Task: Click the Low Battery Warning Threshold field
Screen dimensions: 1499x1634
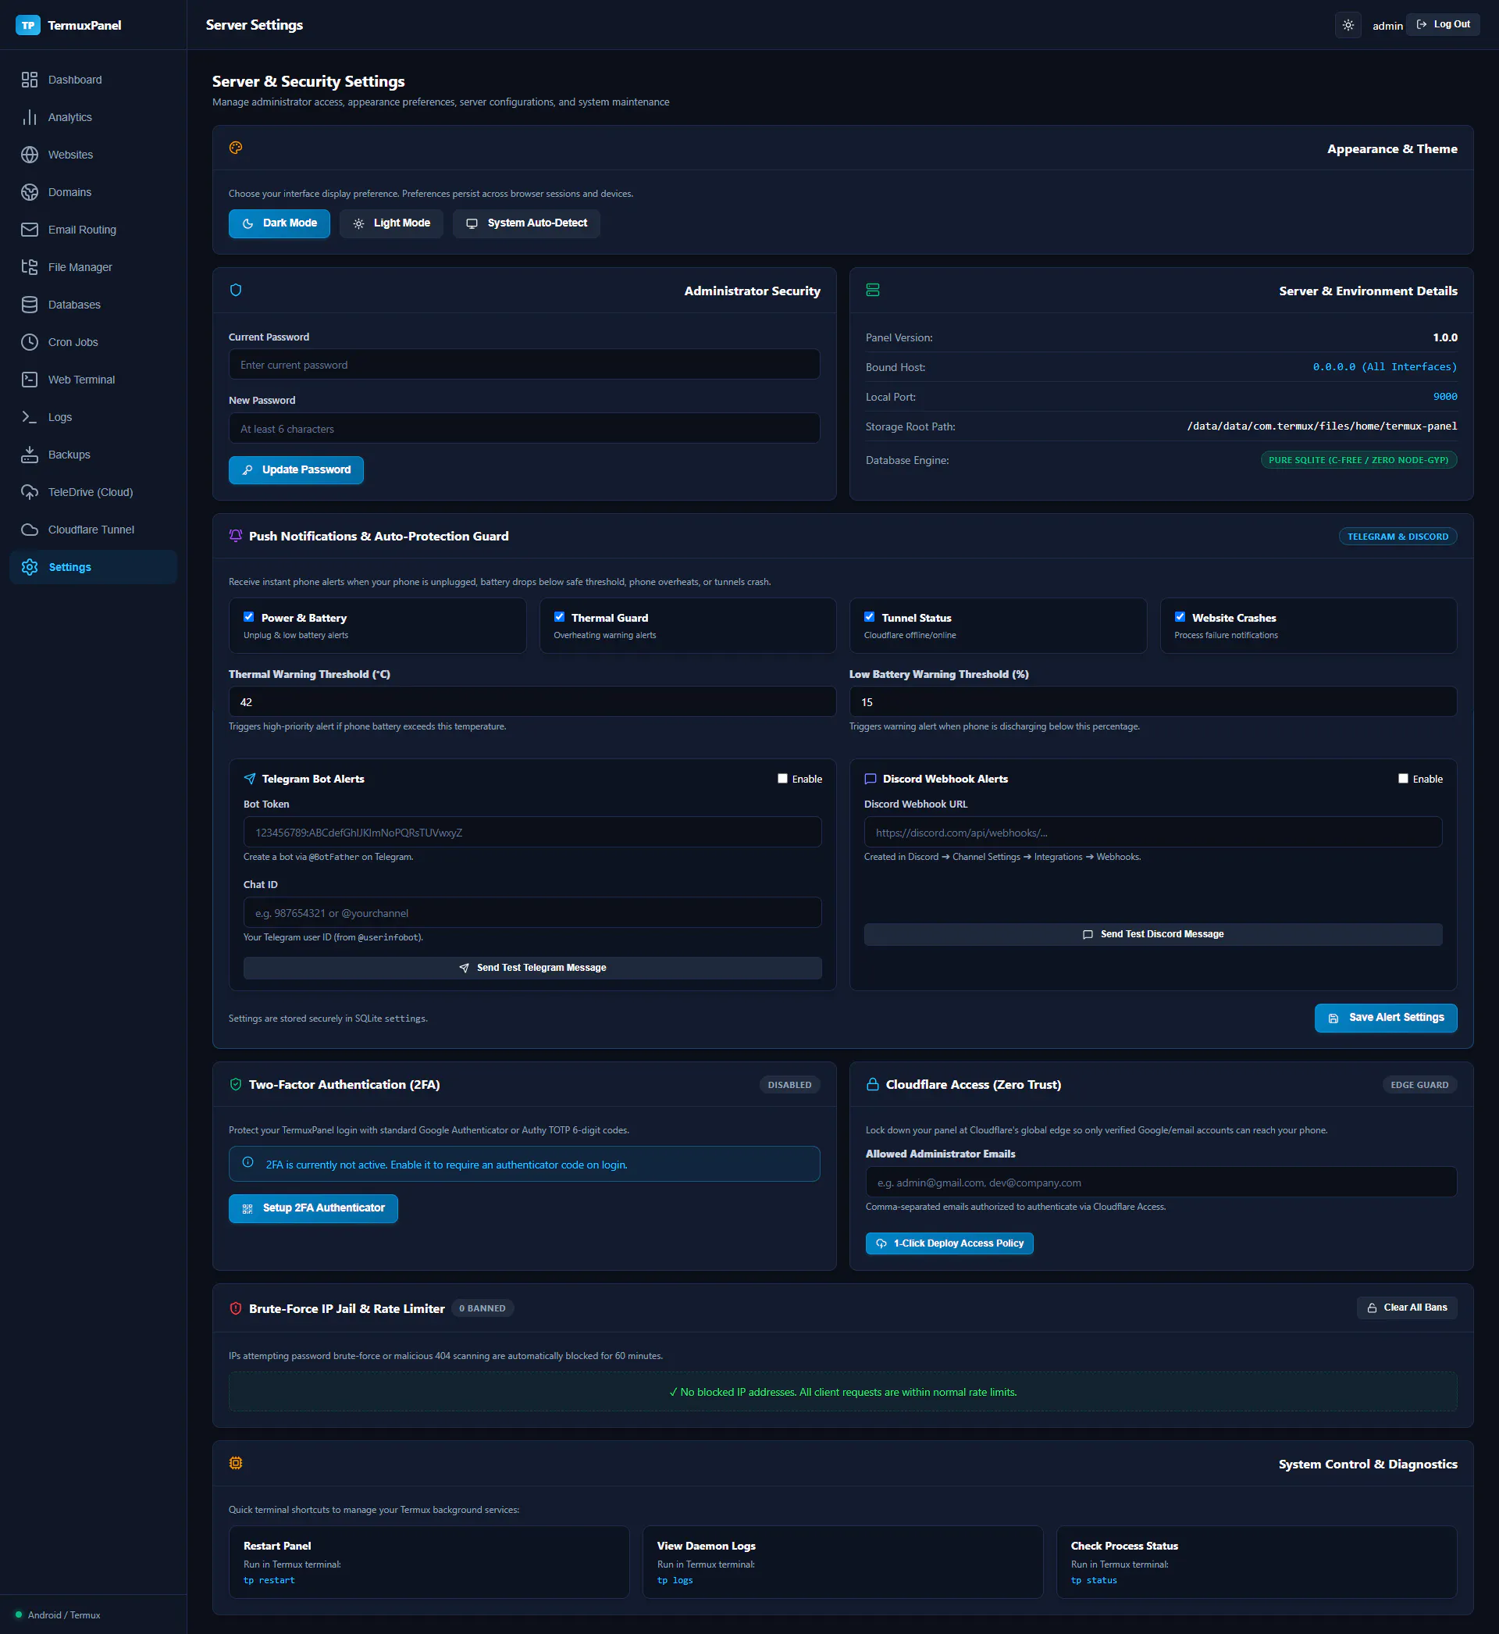Action: click(1152, 702)
